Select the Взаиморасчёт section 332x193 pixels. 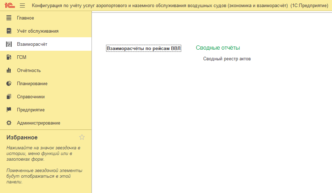coord(46,44)
